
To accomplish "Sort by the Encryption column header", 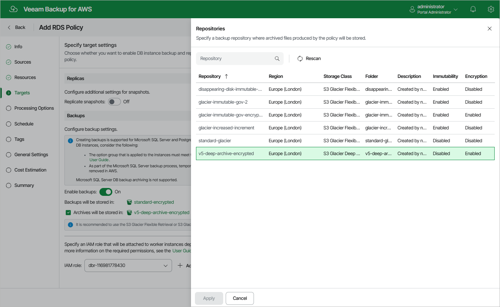I will (476, 76).
